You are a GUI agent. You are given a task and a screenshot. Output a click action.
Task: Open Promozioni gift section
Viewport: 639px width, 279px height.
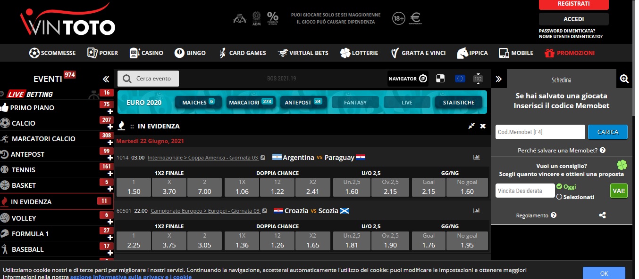pyautogui.click(x=569, y=53)
